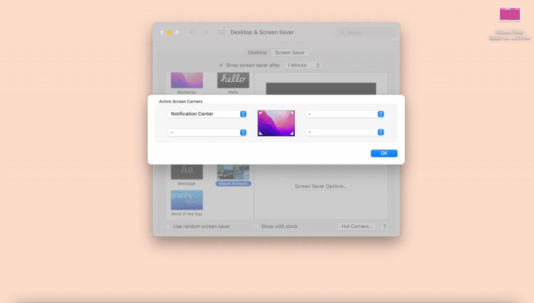This screenshot has height=303, width=534.
Task: Open the bottom-right corner action dropdown
Action: tap(345, 133)
